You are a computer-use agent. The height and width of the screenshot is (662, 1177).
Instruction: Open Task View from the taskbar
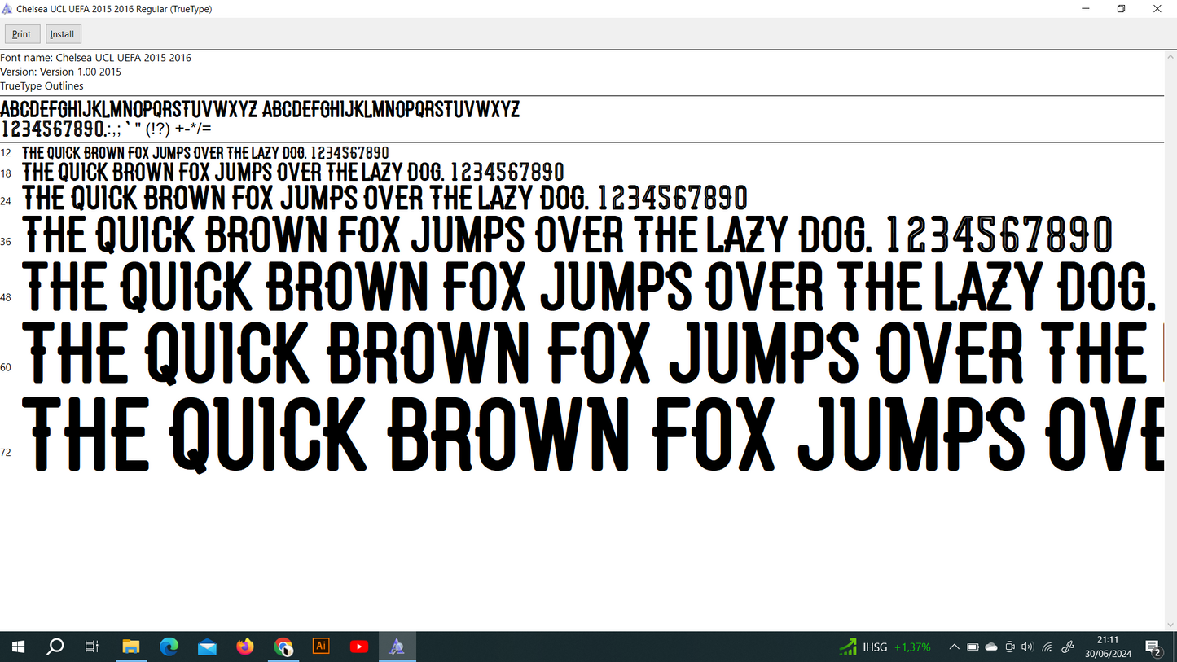coord(92,647)
